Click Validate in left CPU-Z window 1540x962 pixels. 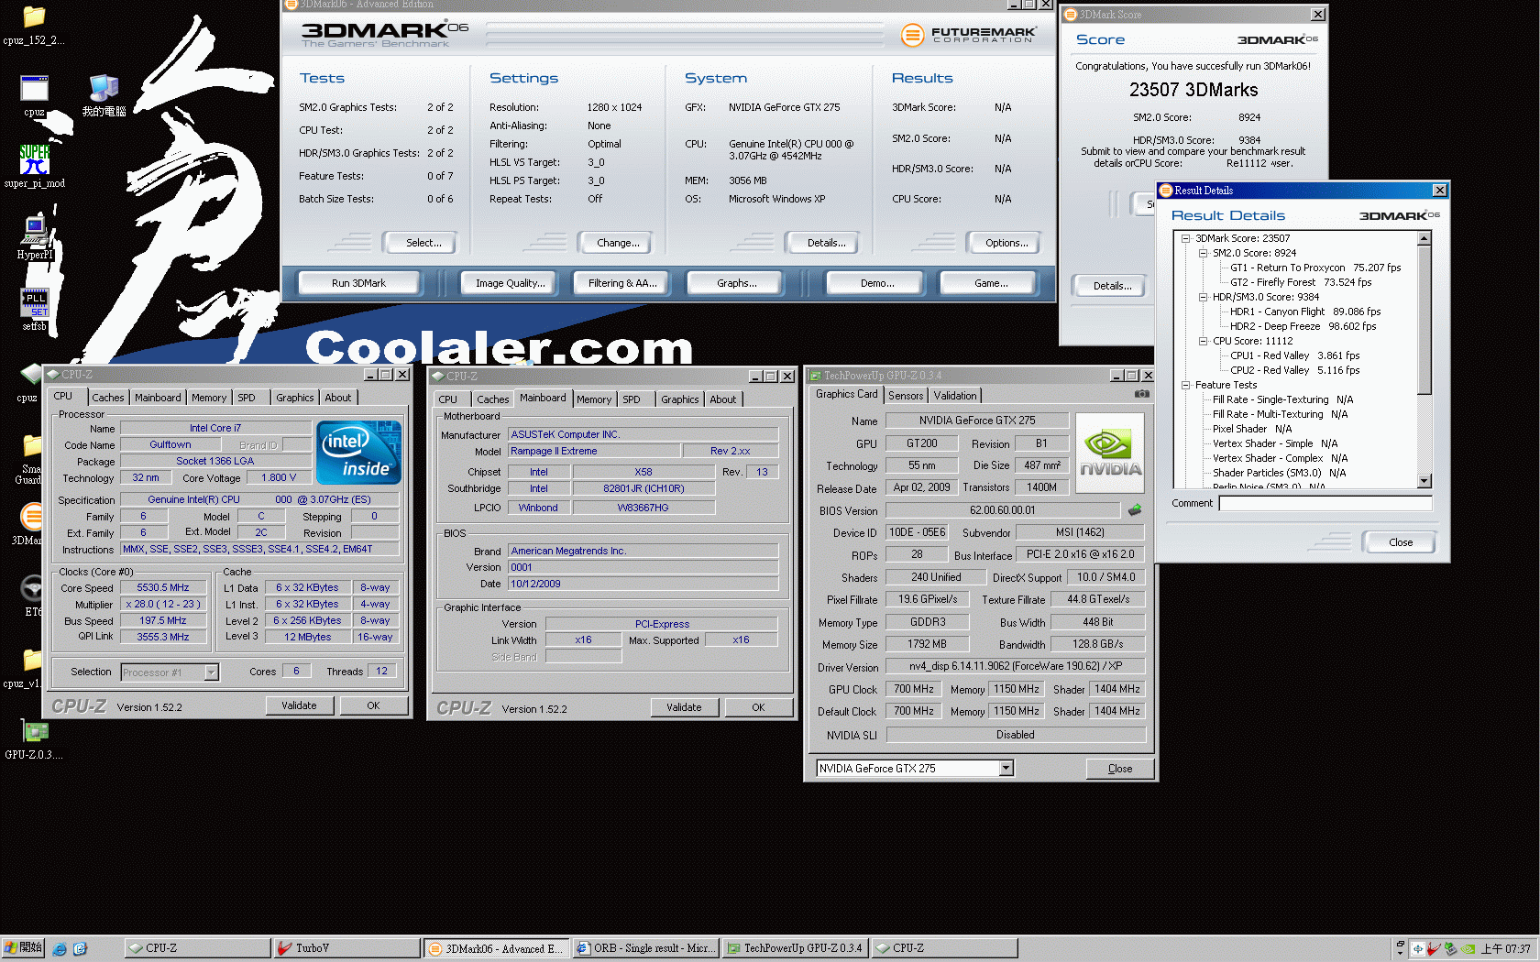[299, 705]
